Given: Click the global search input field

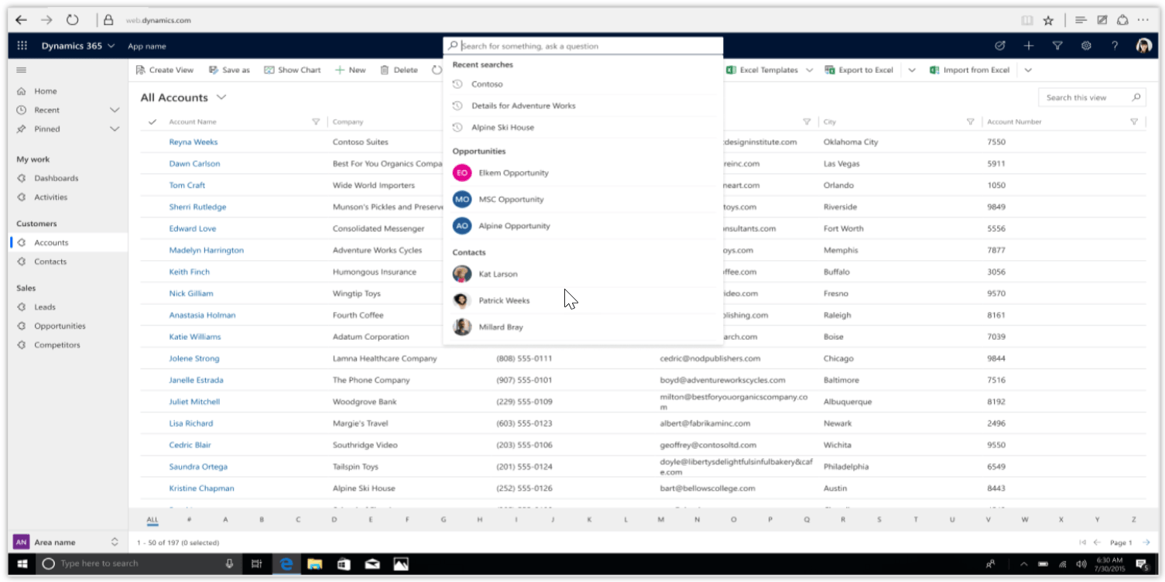Looking at the screenshot, I should coord(583,46).
